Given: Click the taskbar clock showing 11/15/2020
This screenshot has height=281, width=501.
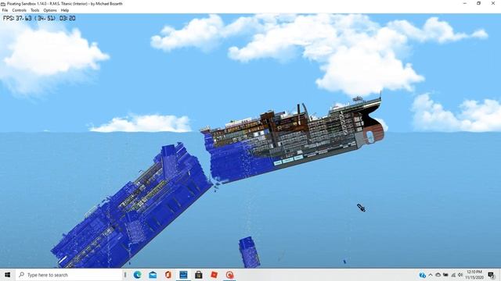Looking at the screenshot, I should point(474,275).
